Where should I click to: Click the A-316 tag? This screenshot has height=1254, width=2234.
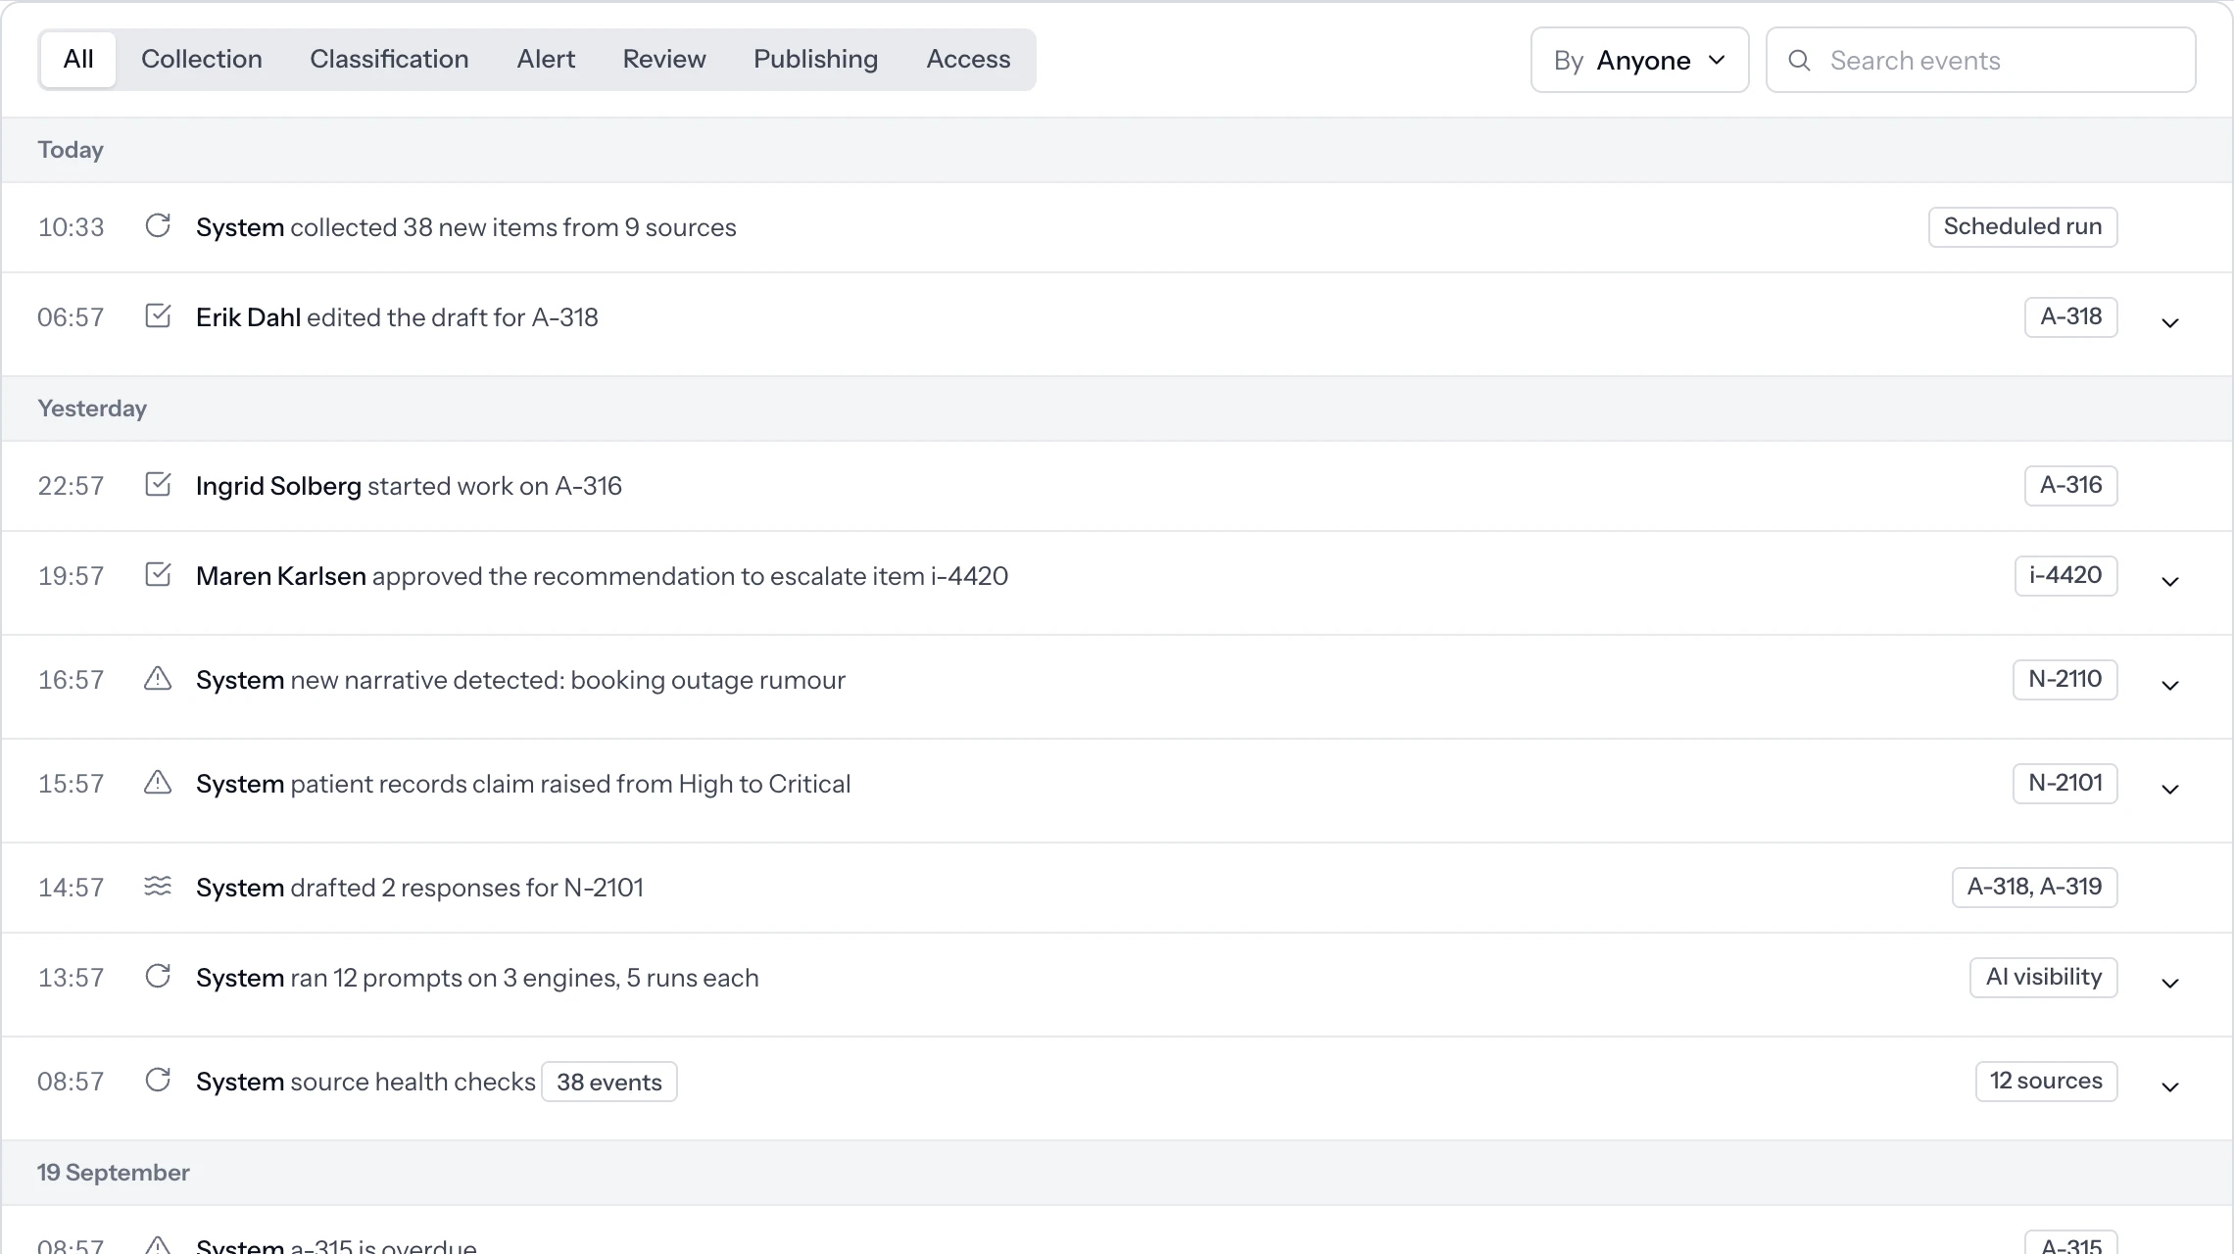(x=2070, y=485)
